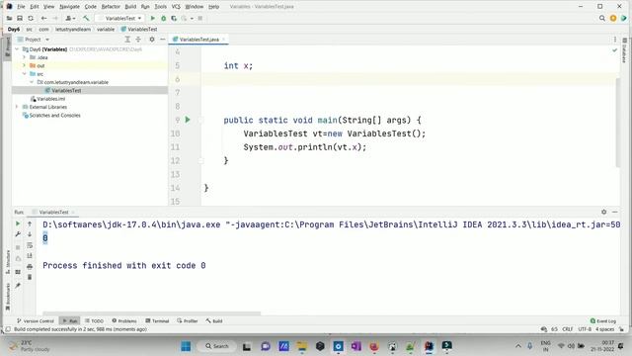The width and height of the screenshot is (632, 356).
Task: Click the Windows taskbar Search box
Action: [x=217, y=346]
